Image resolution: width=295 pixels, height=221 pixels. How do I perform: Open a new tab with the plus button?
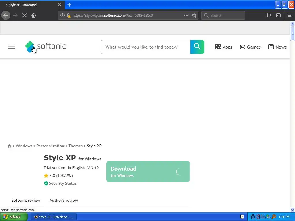coord(69,5)
